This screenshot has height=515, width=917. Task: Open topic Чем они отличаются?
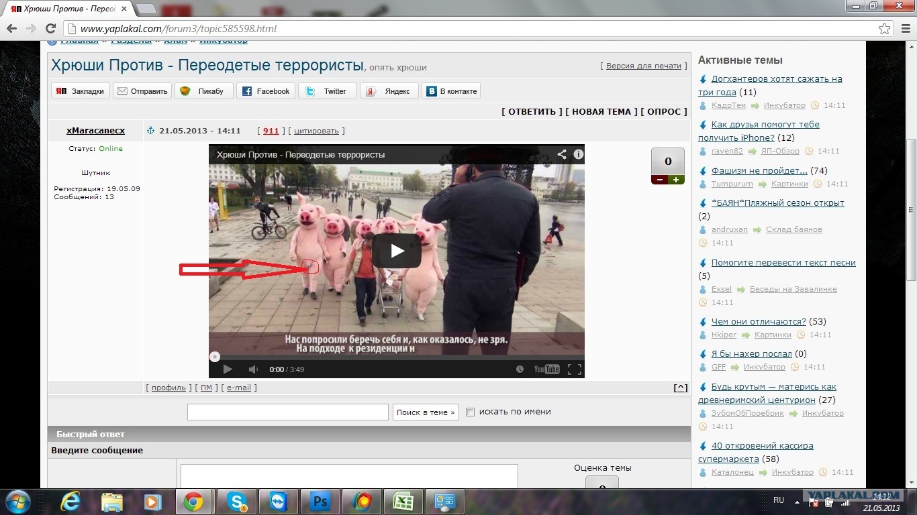point(759,321)
